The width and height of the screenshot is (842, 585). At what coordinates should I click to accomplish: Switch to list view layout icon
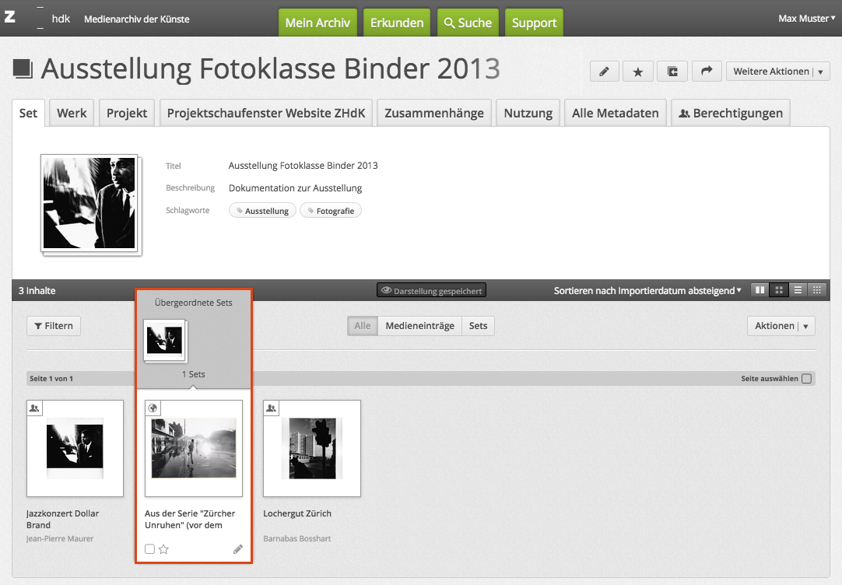798,290
